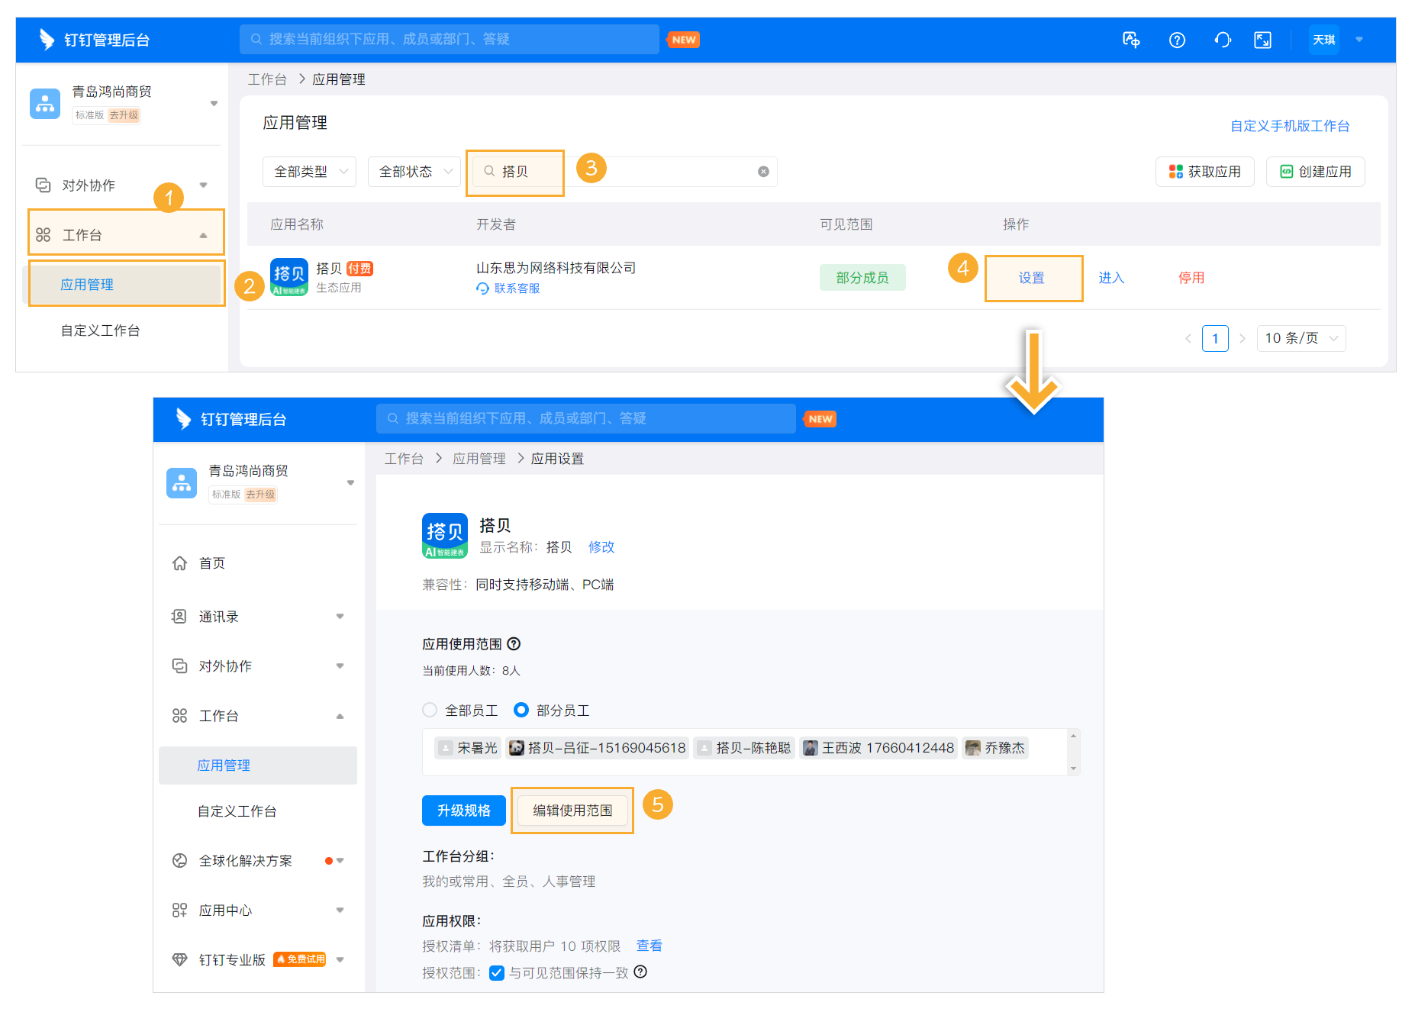
Task: Click the 钉钉专业版 diamond icon
Action: [179, 959]
